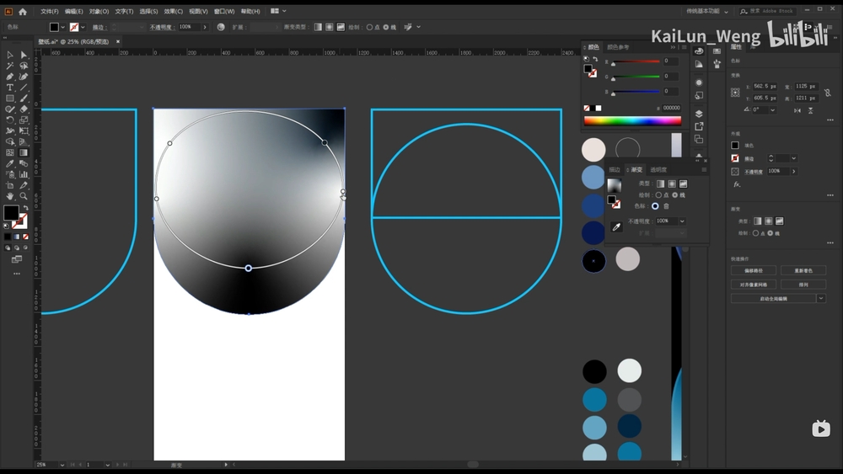843x474 pixels.
Task: Open the Layers panel icon
Action: (x=698, y=114)
